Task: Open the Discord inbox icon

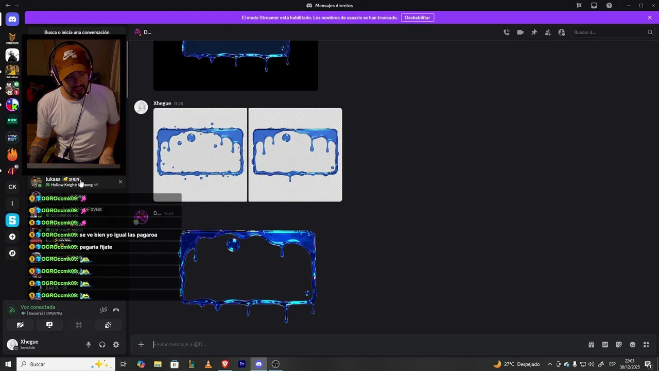Action: 594,5
